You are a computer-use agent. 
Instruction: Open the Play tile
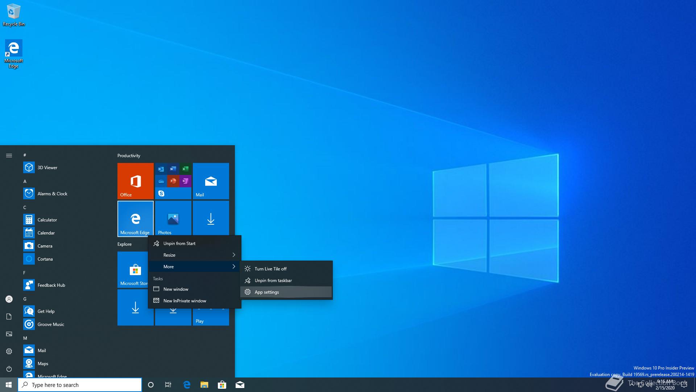[x=211, y=317]
